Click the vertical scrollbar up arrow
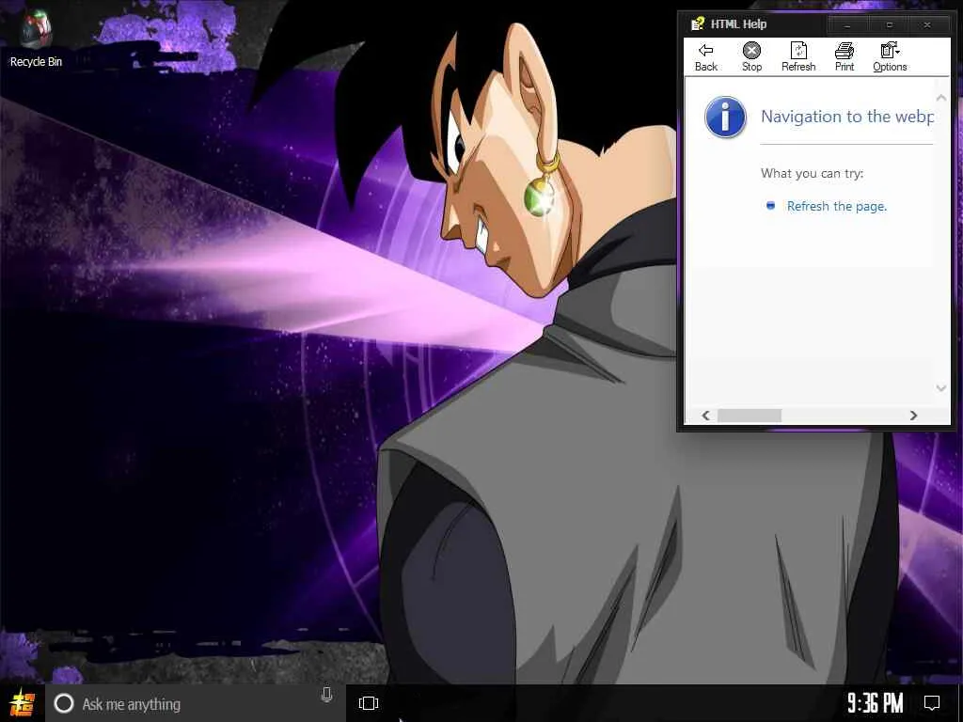The image size is (963, 722). [940, 98]
